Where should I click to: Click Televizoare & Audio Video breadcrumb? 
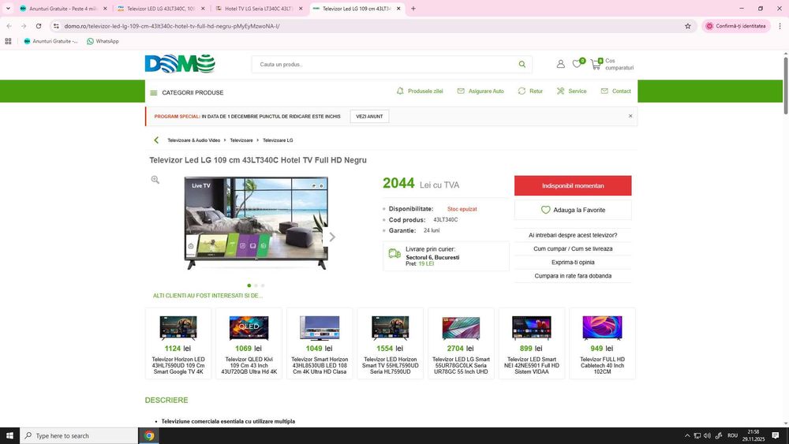click(x=194, y=140)
